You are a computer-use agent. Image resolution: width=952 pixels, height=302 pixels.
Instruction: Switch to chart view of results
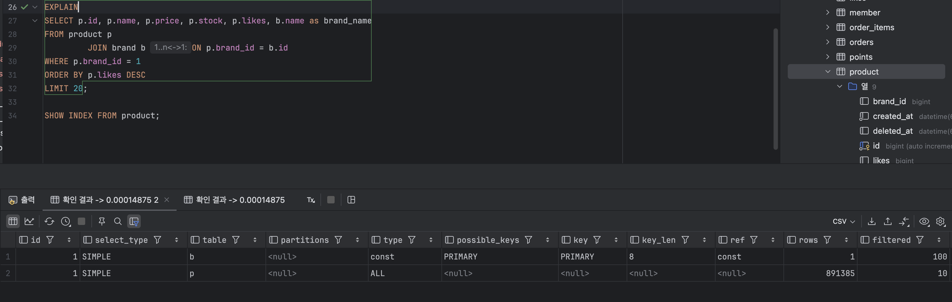point(29,221)
